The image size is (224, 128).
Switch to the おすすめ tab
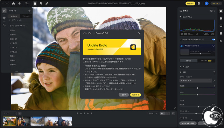coord(14,16)
